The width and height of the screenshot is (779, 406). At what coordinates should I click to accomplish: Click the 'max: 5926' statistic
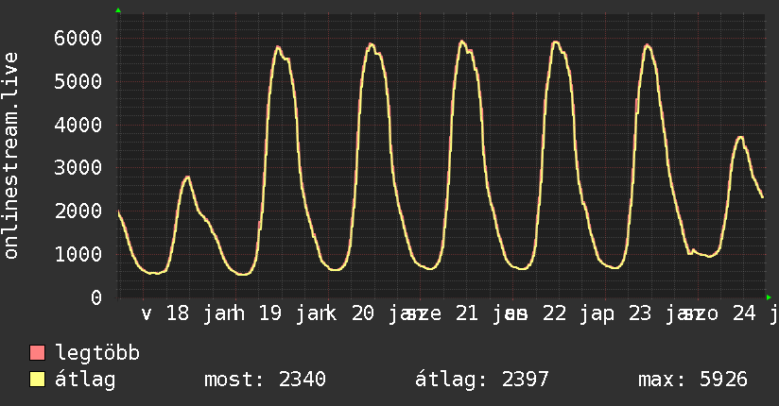pyautogui.click(x=693, y=380)
